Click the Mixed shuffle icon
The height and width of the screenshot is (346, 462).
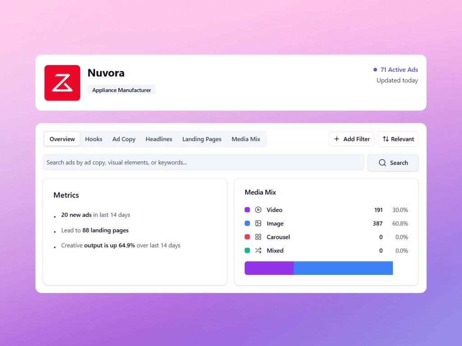[258, 250]
